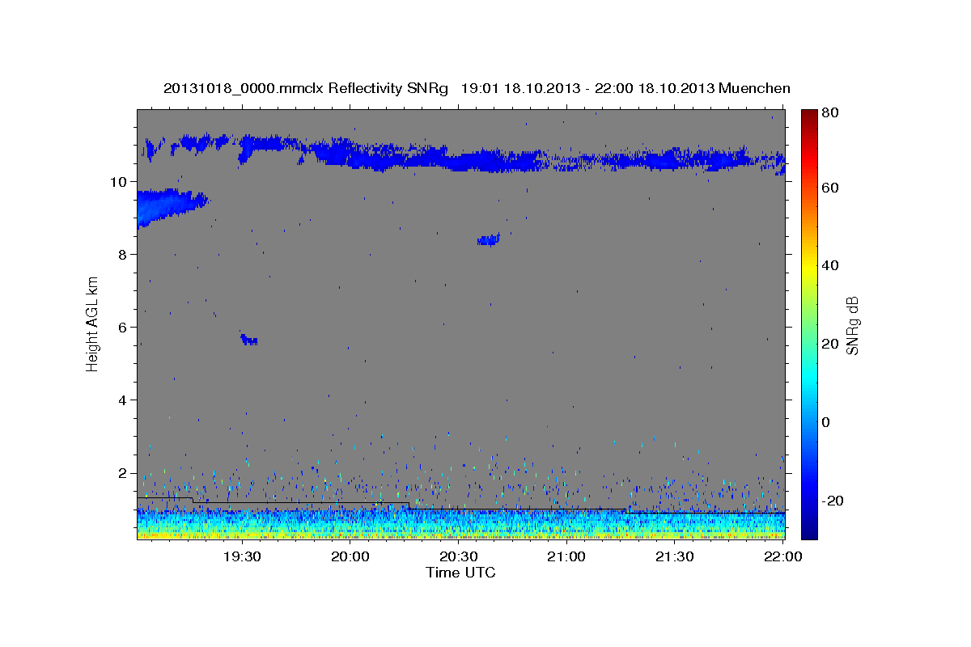Image resolution: width=971 pixels, height=647 pixels.
Task: Click the dark blue bottom of the colorbar
Action: click(x=809, y=530)
